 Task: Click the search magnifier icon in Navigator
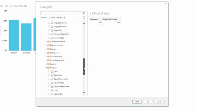84,13
